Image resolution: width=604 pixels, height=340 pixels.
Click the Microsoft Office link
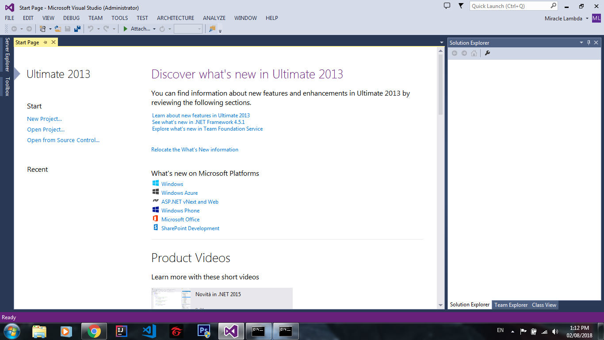[180, 220]
